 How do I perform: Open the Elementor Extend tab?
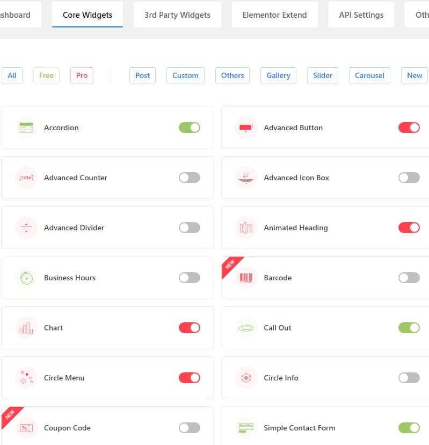pyautogui.click(x=275, y=15)
